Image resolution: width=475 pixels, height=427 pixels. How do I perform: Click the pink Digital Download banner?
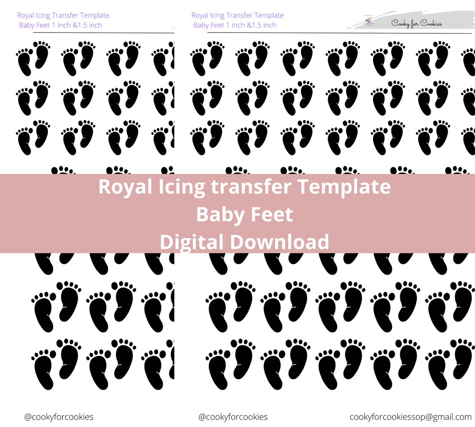237,213
